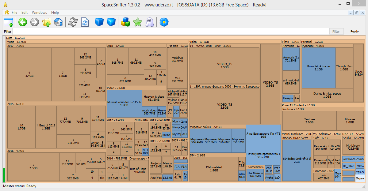Screen dimensions: 368x191
Task: Click the blue flower Donate icon
Action: pos(164,22)
